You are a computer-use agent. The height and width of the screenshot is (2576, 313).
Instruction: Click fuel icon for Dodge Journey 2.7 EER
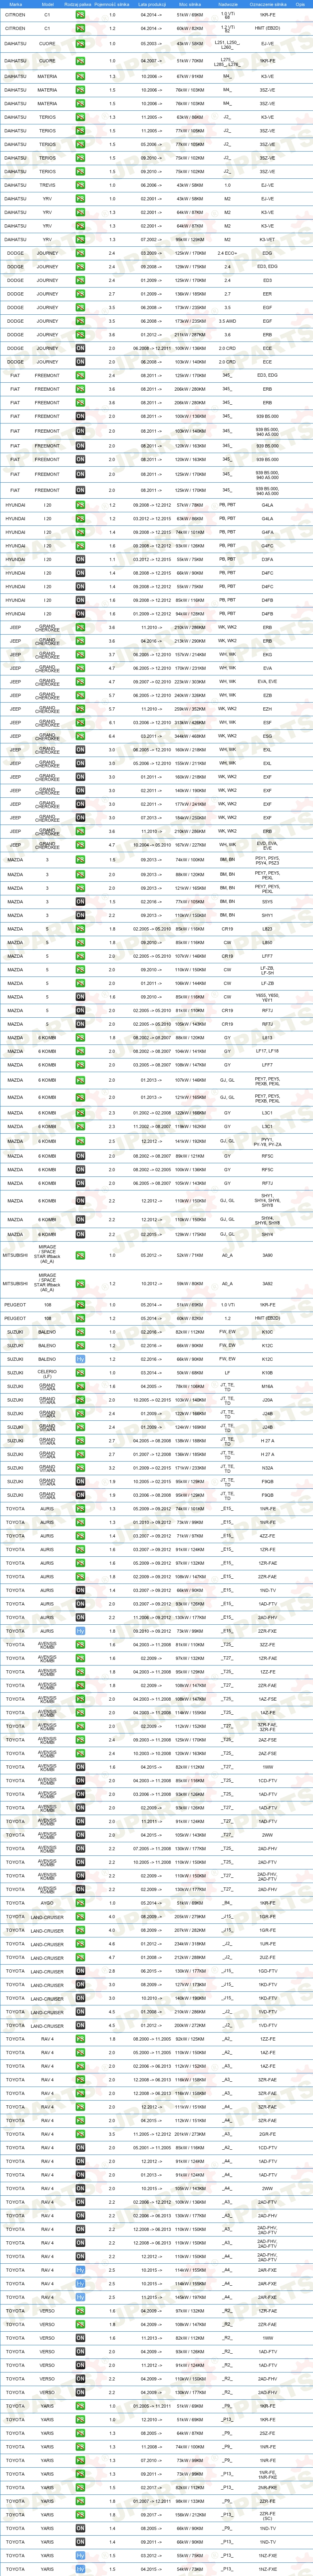(x=80, y=294)
